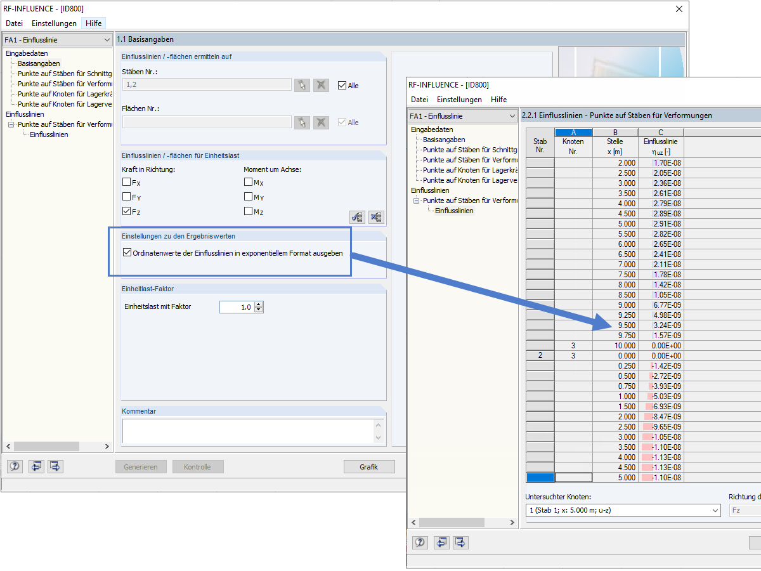
Task: Click select-all checkboxes icon in Einheitslast section
Action: 357,217
